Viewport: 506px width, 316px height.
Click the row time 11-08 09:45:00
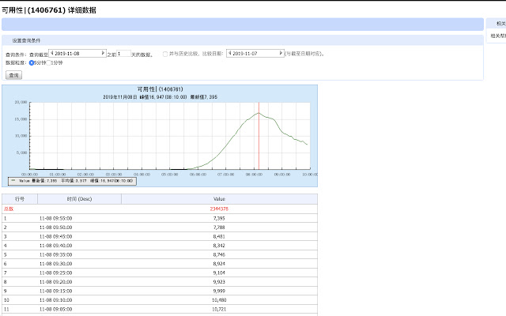coord(56,236)
